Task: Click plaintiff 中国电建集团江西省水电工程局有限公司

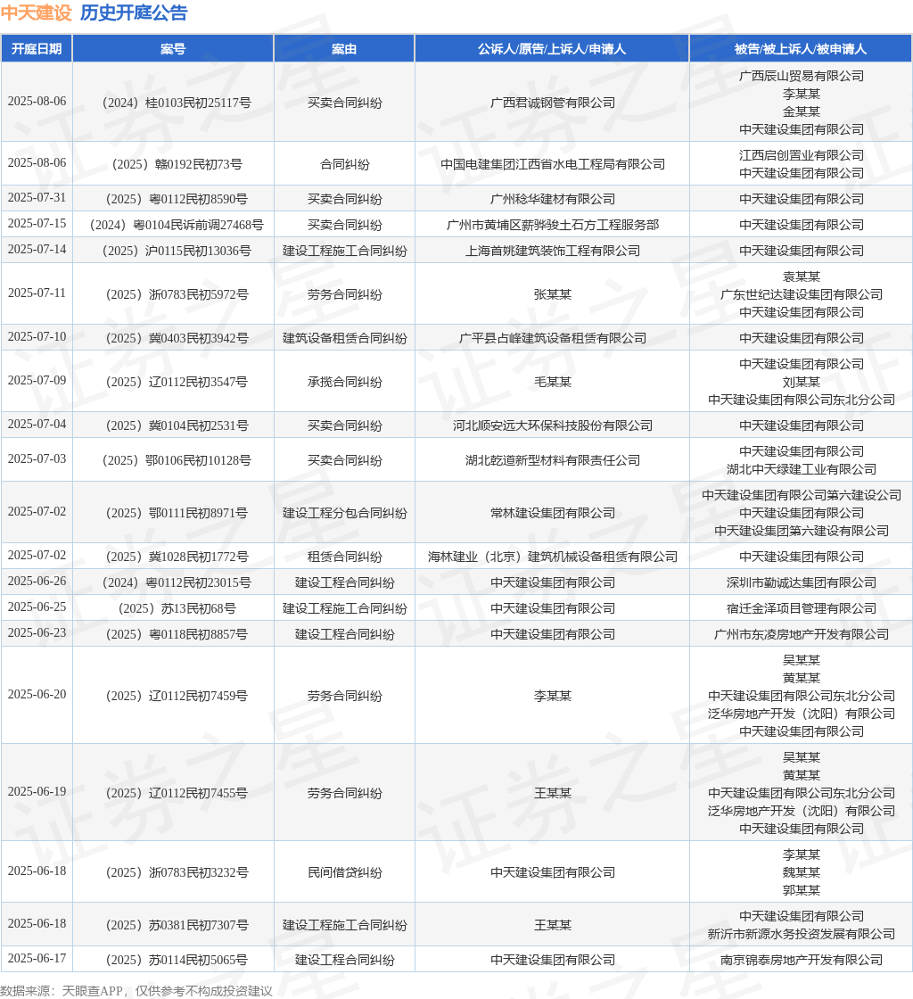Action: point(553,164)
